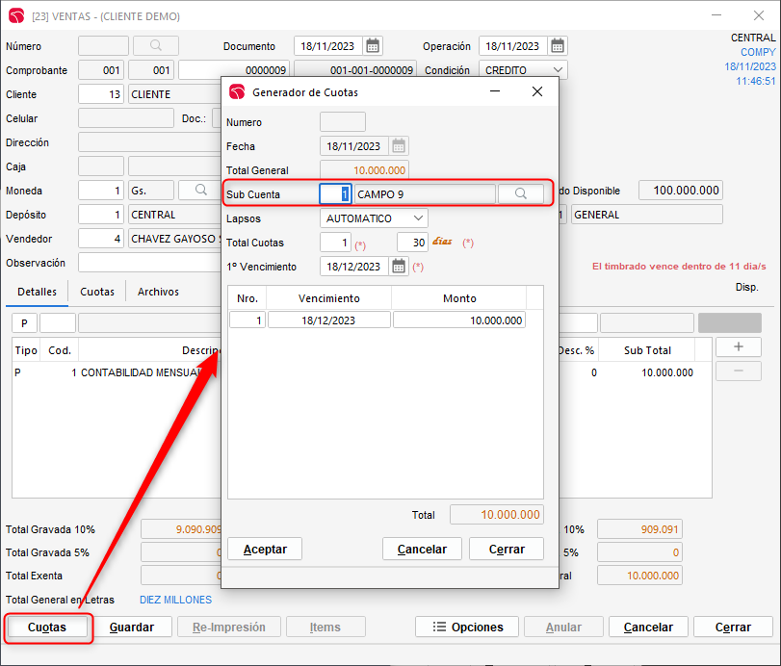Open the Operación date calendar picker

point(558,46)
